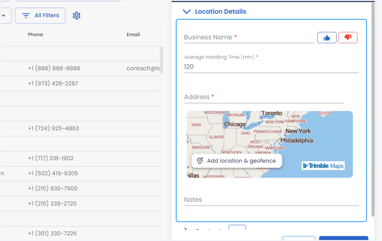This screenshot has width=382, height=241.
Task: Click Philadelphia label on map
Action: pos(297,140)
